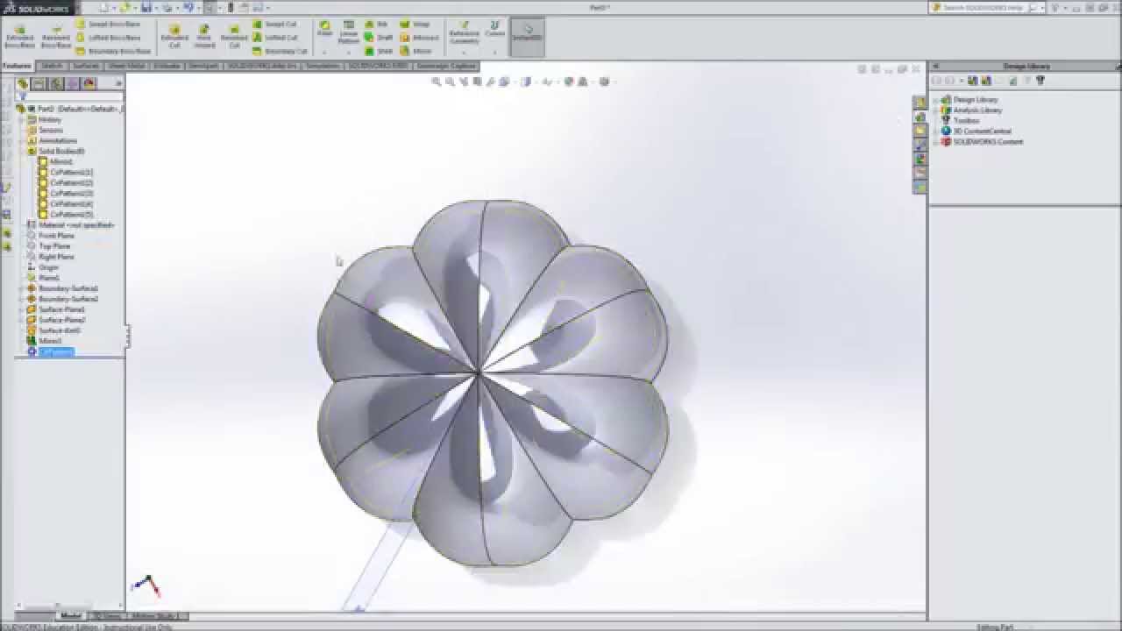
Task: Select the Mirror tool
Action: (x=416, y=51)
